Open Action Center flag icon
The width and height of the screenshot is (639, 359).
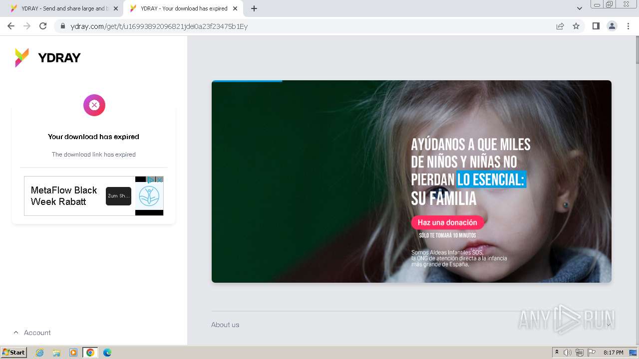click(592, 353)
